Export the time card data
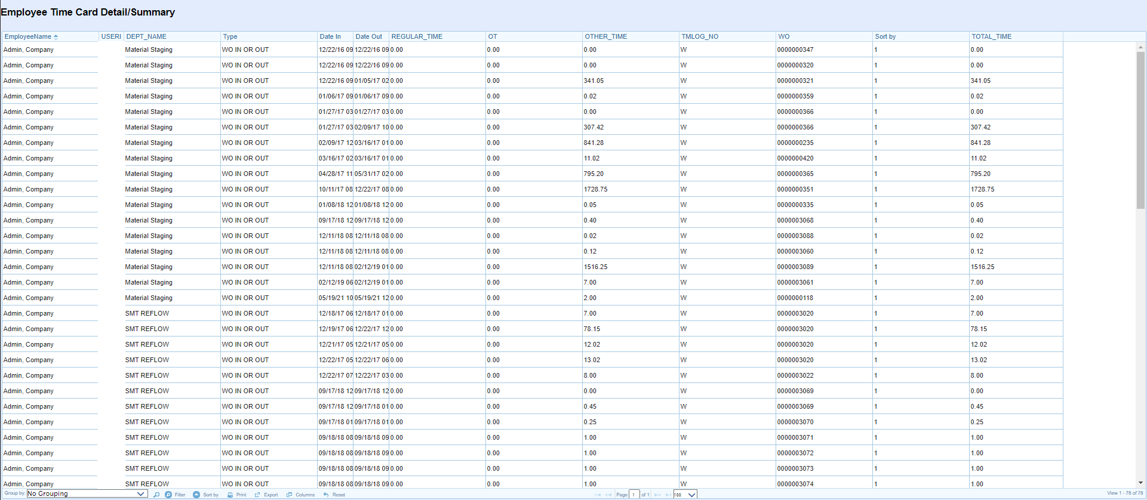The image size is (1147, 500). click(266, 495)
